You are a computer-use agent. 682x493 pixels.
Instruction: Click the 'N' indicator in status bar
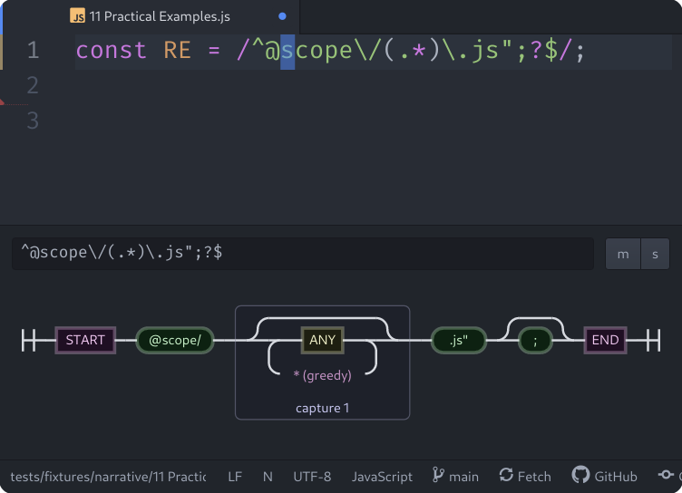pyautogui.click(x=268, y=476)
